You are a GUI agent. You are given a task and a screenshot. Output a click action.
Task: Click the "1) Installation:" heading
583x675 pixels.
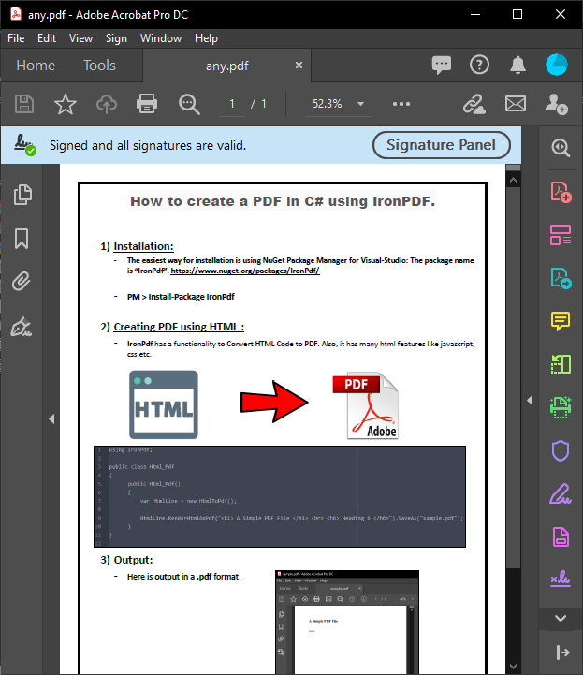pyautogui.click(x=137, y=246)
